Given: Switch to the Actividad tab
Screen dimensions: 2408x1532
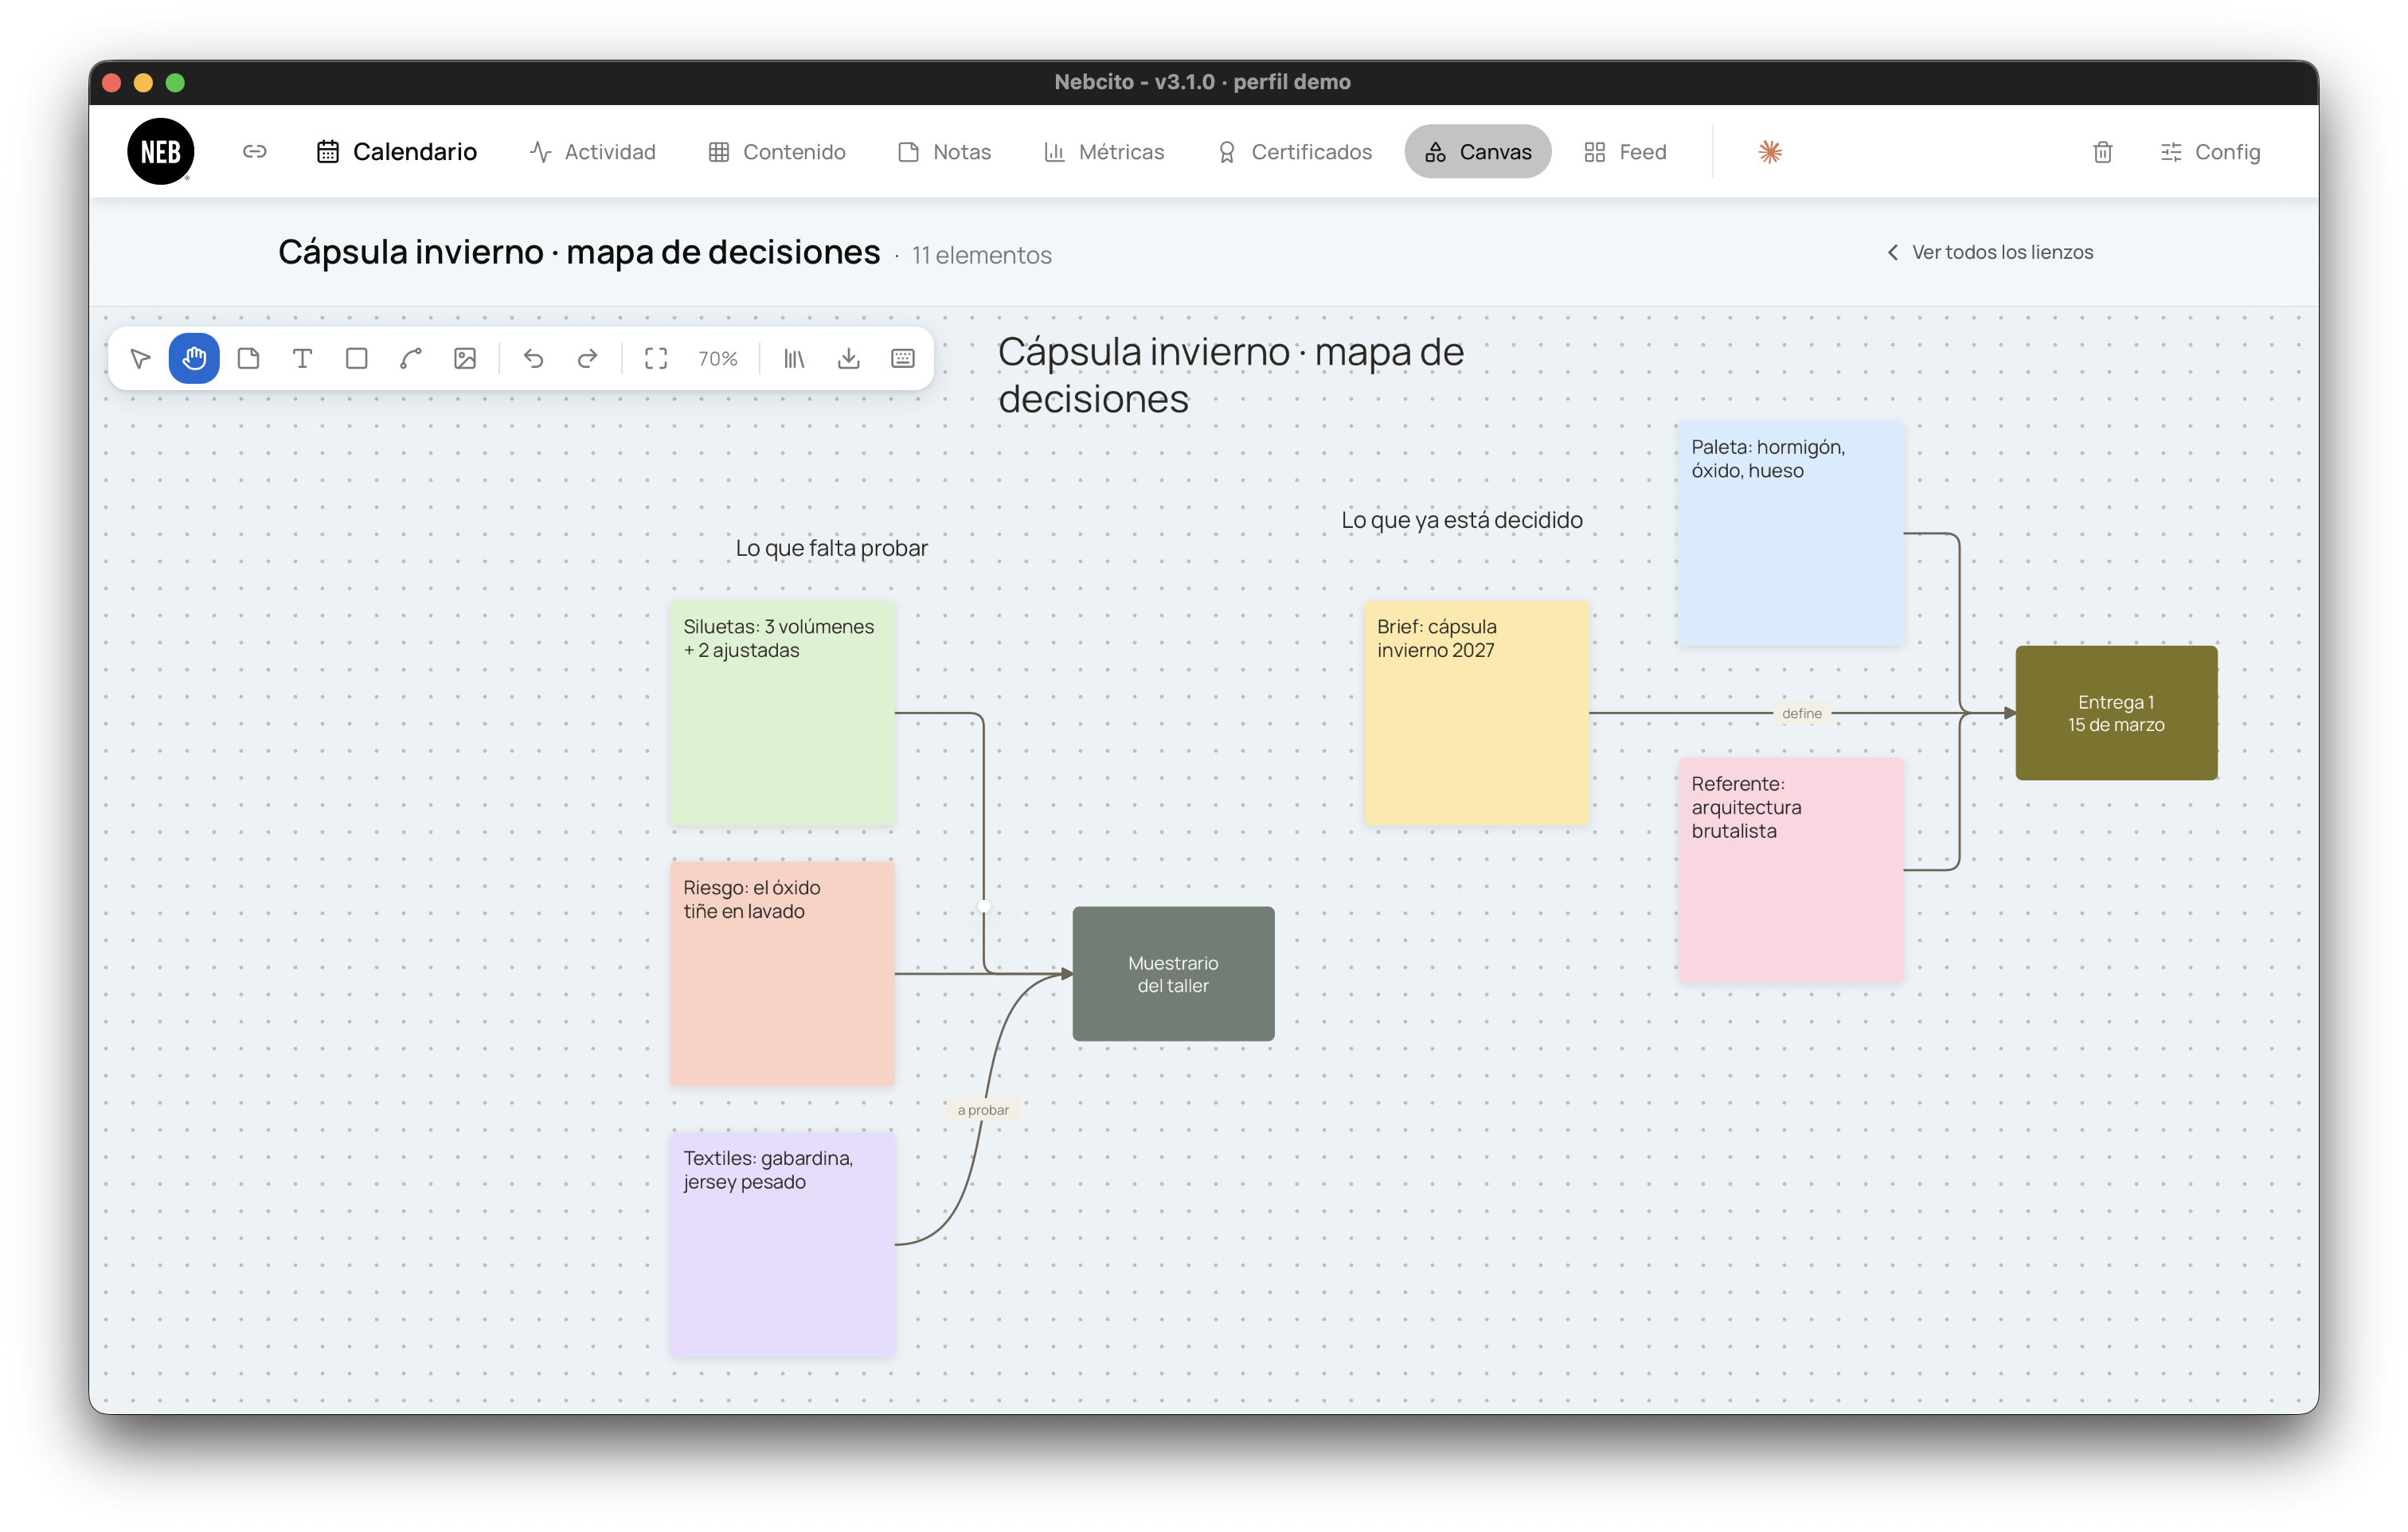Looking at the screenshot, I should (x=593, y=151).
